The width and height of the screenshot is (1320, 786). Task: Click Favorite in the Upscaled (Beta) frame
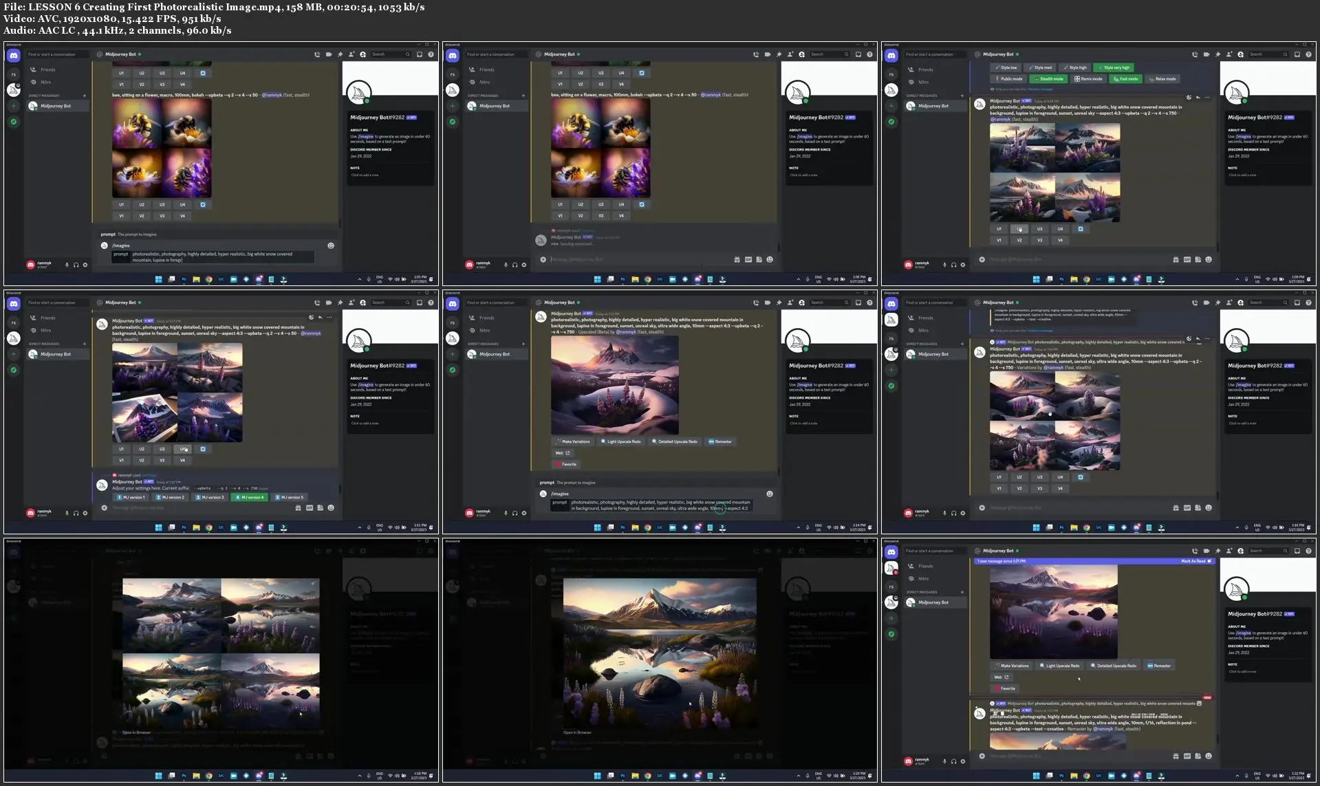pyautogui.click(x=566, y=464)
